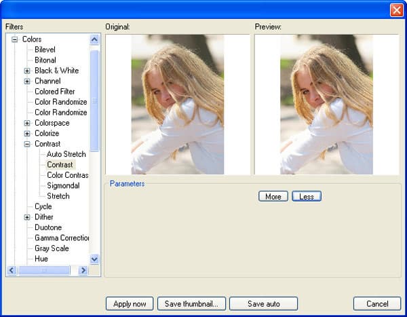Click the filter list scroll-down arrow
Image resolution: width=407 pixels, height=317 pixels.
94,259
